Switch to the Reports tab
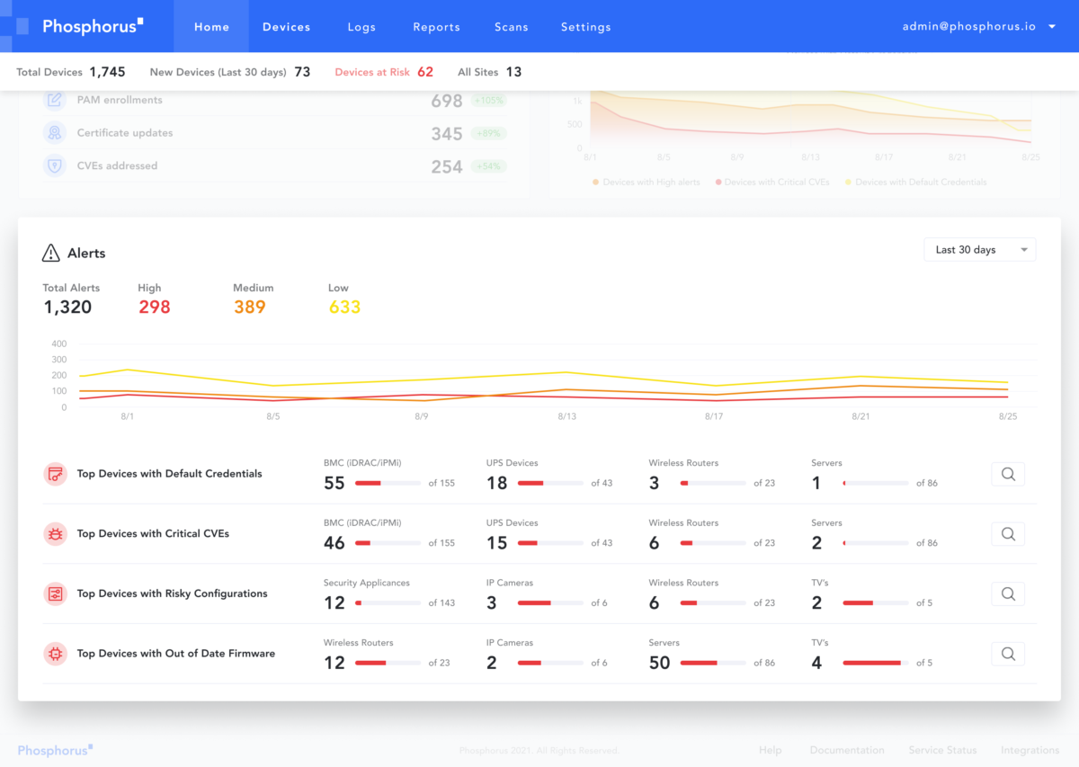 click(x=436, y=26)
